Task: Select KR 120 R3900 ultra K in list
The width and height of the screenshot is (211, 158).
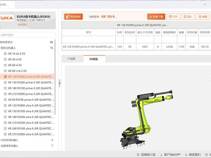Action: pyautogui.click(x=31, y=106)
